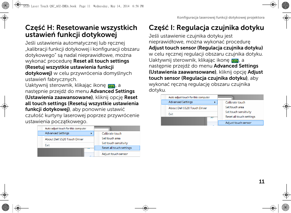The image size is (291, 213).
Task: Click the green driver icon in Część I text
Action: pyautogui.click(x=235, y=61)
